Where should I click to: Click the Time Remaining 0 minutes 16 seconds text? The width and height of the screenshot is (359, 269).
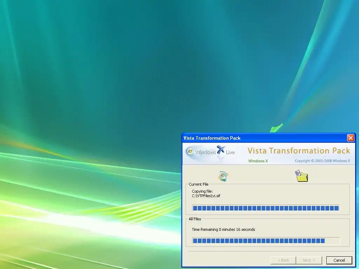pos(223,229)
